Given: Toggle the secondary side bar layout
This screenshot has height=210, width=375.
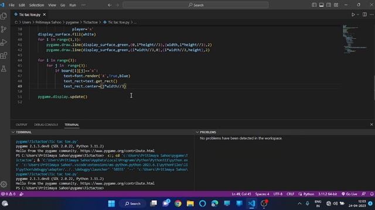Looking at the screenshot, I should 329,5.
